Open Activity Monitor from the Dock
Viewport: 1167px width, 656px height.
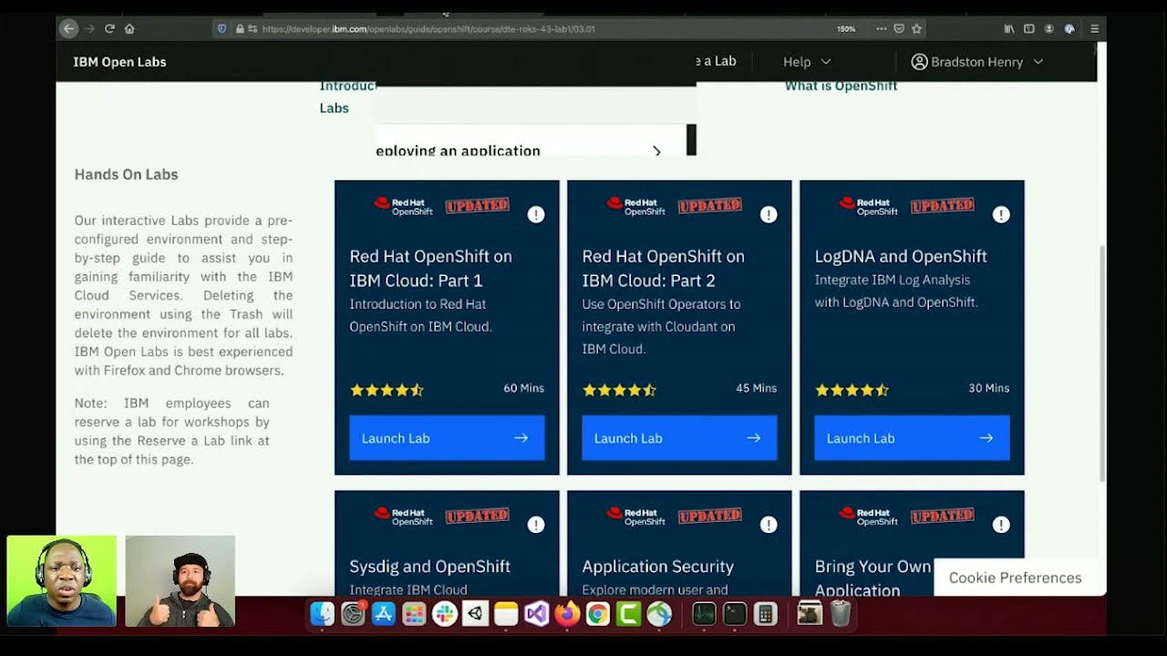tap(704, 615)
